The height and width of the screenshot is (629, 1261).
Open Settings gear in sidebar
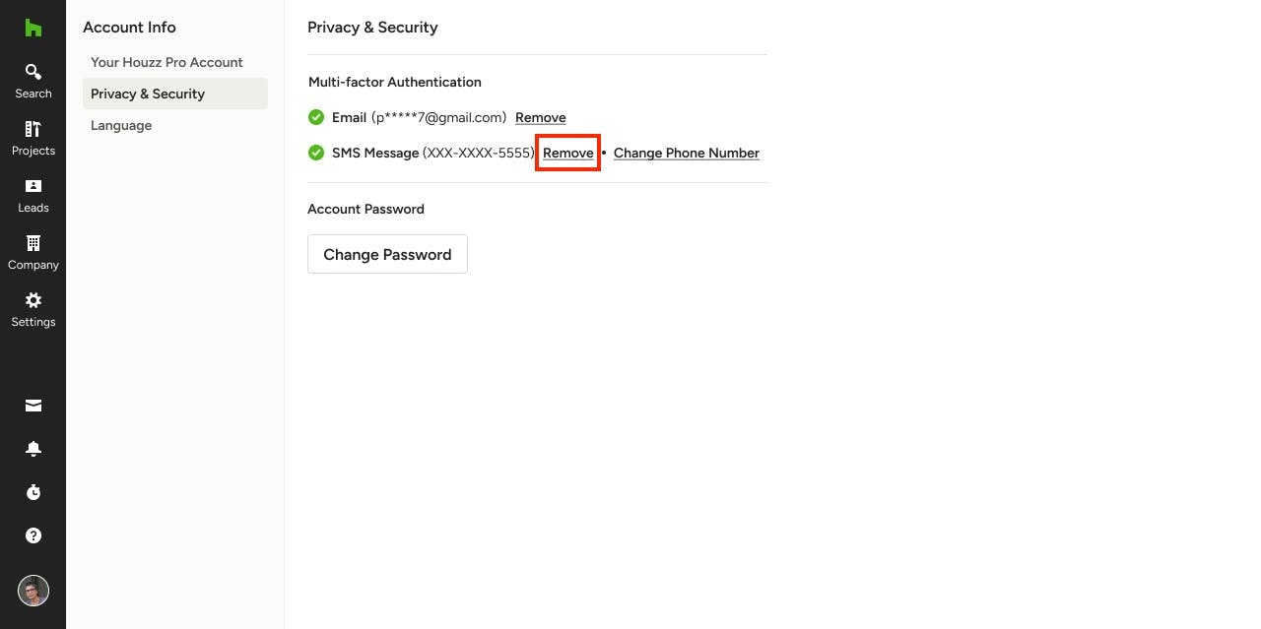(33, 309)
